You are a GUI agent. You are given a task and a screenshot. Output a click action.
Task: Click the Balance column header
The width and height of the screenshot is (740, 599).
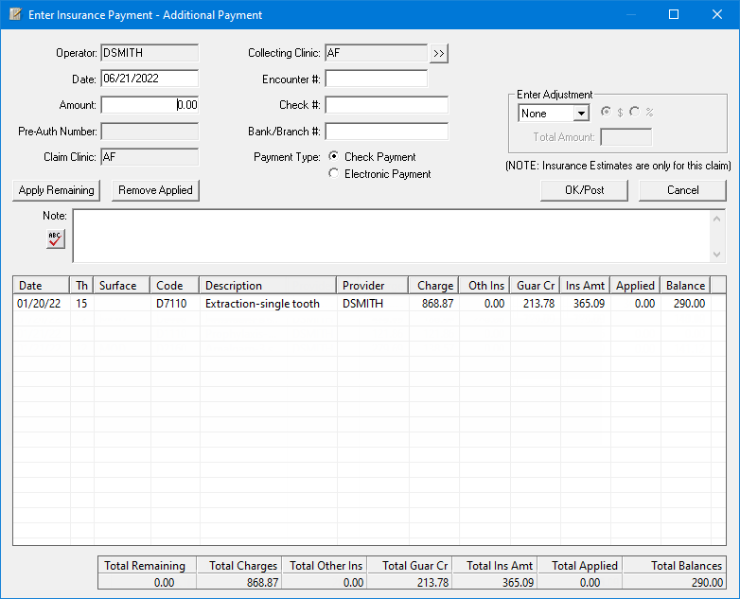[x=685, y=286]
